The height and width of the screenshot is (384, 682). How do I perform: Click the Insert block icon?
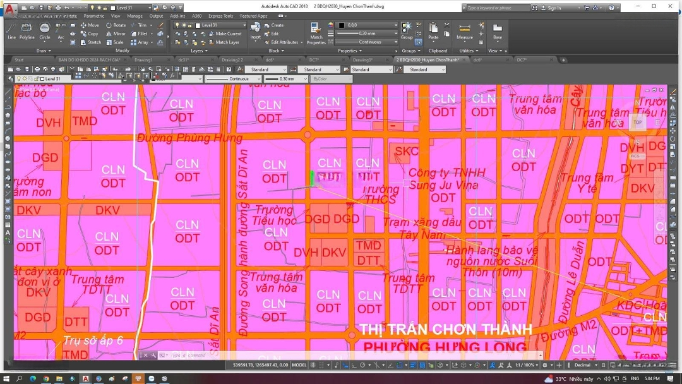[255, 30]
